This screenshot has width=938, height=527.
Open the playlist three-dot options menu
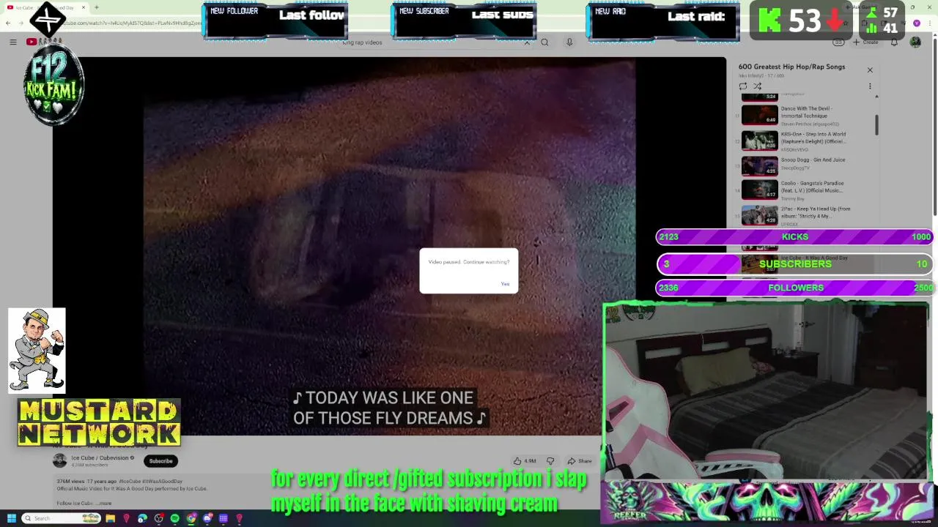pyautogui.click(x=870, y=86)
